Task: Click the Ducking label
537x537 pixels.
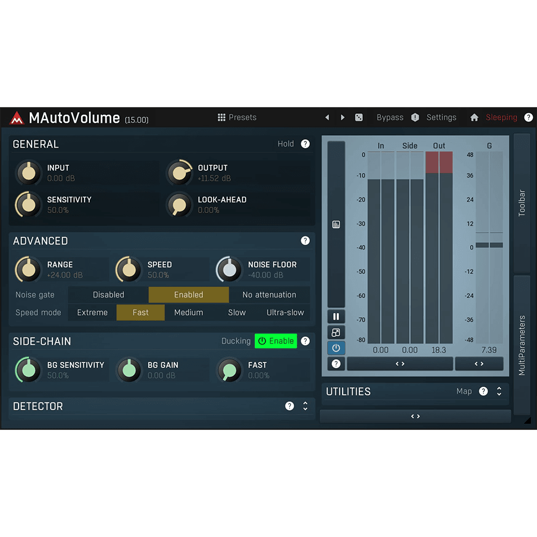Action: click(236, 341)
